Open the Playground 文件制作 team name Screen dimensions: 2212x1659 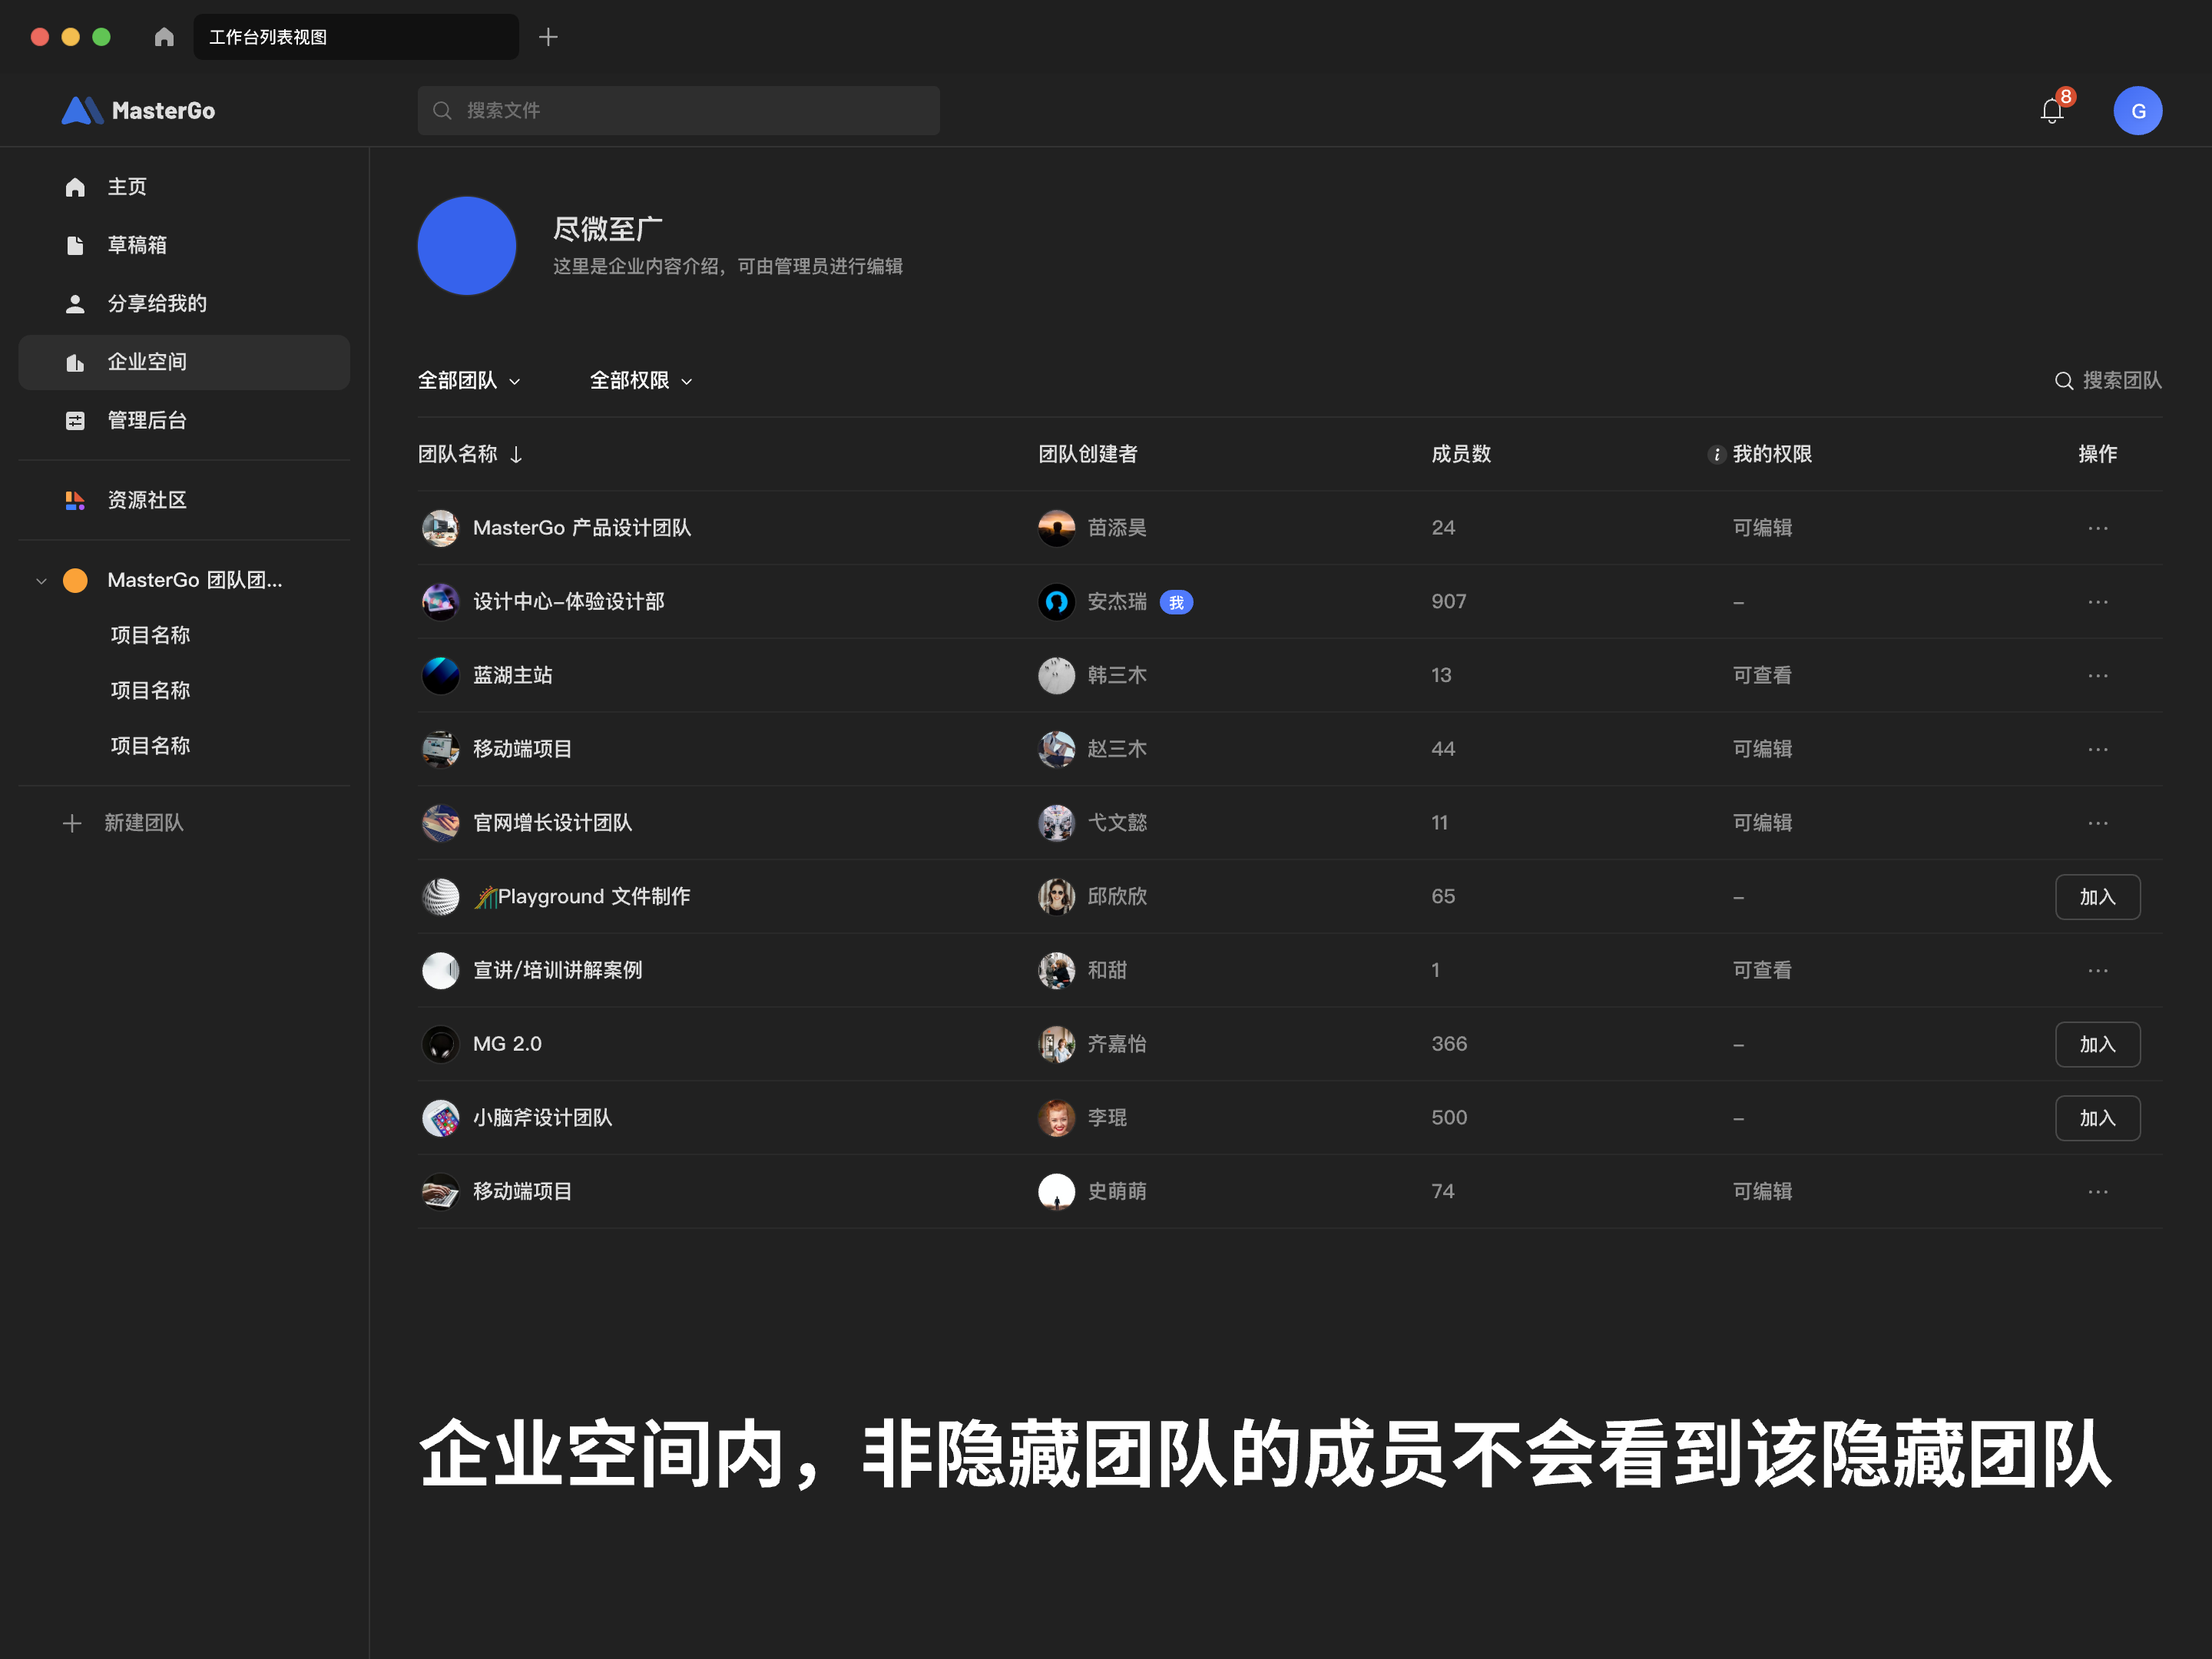point(581,897)
